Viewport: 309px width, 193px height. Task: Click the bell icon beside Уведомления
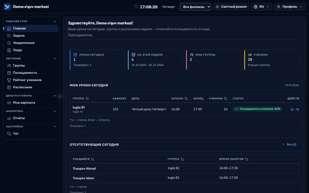(9, 43)
